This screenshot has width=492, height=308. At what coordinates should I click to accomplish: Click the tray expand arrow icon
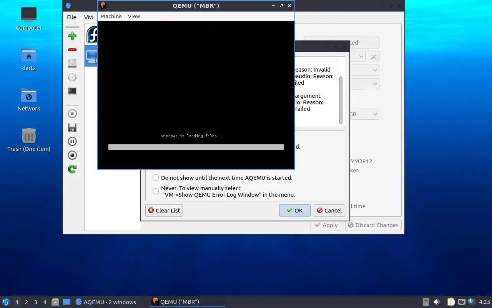pos(426,302)
